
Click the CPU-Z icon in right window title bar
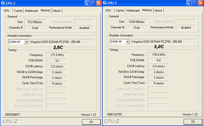105,3
